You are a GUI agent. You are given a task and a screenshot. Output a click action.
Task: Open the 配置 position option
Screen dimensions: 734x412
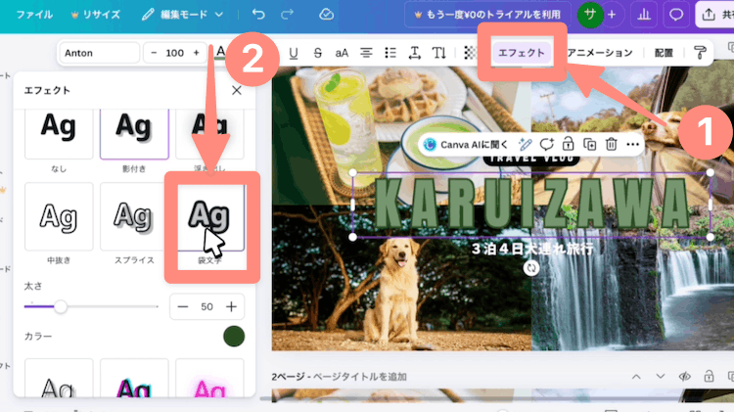pyautogui.click(x=664, y=53)
